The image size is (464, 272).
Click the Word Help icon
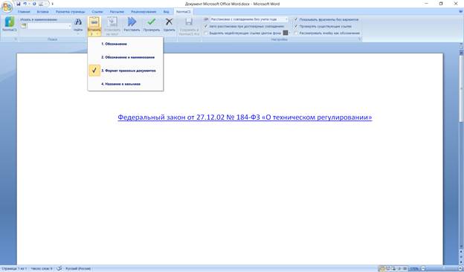[x=460, y=11]
